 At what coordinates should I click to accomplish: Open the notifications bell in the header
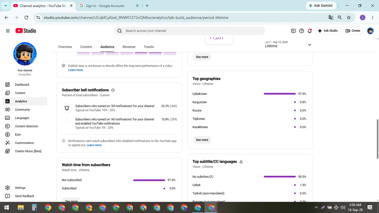tap(310, 31)
